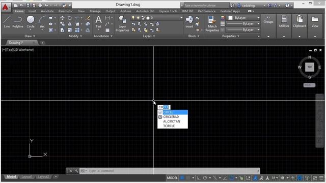Expand the Annotation panel
The height and width of the screenshot is (183, 326).
103,36
